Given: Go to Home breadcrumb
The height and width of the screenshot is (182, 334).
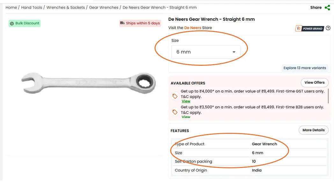Looking at the screenshot, I should (x=11, y=7).
